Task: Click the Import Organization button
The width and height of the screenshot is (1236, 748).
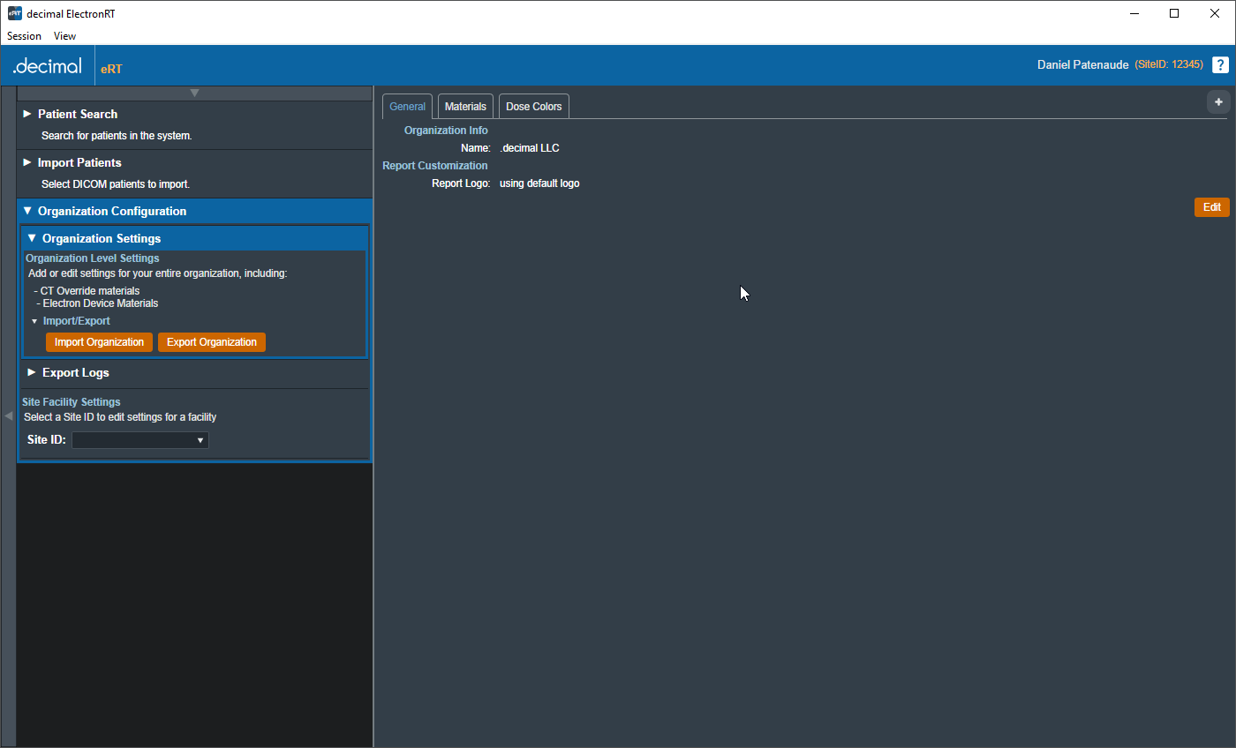Action: (x=99, y=342)
